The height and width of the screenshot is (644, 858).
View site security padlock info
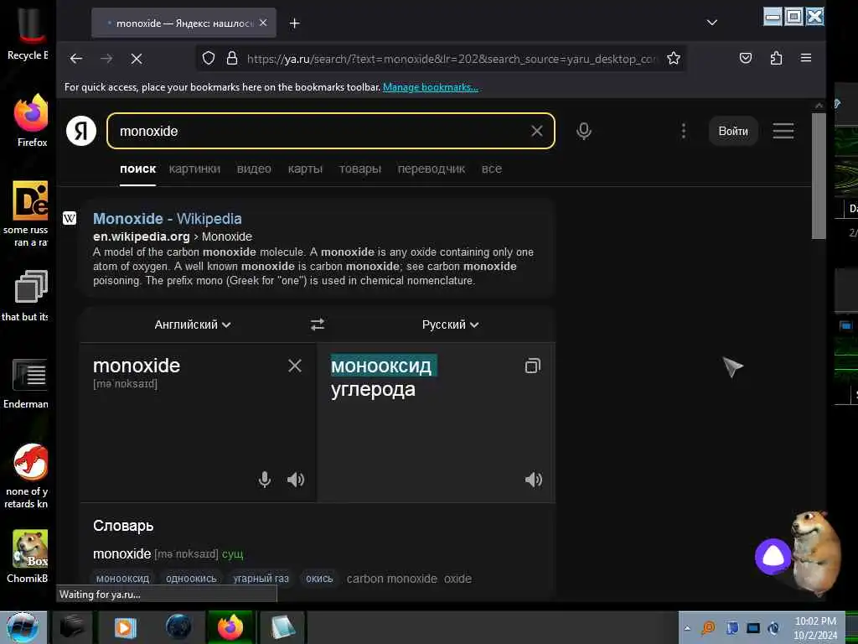[232, 58]
